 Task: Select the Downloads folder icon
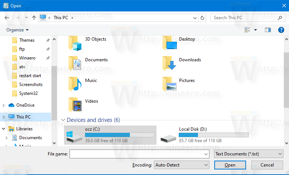coord(169,63)
